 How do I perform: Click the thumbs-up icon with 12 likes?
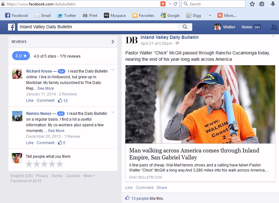(60, 101)
